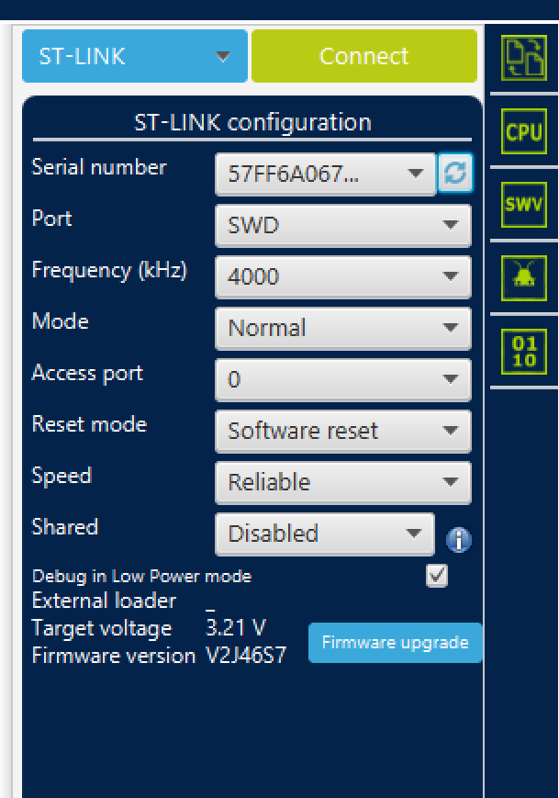Toggle Debug in Low Power mode
The width and height of the screenshot is (559, 798).
click(x=438, y=574)
